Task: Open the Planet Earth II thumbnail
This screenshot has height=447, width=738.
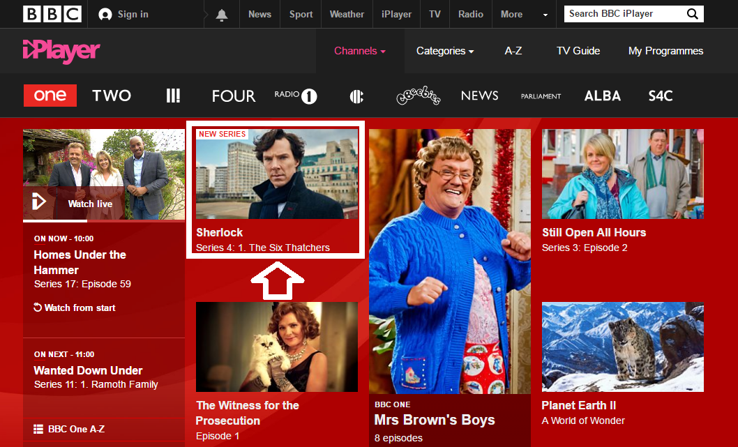Action: point(623,347)
